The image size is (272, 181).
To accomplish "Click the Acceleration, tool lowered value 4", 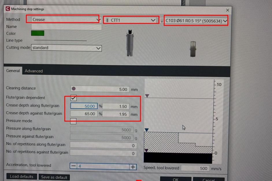I will click(103, 166).
